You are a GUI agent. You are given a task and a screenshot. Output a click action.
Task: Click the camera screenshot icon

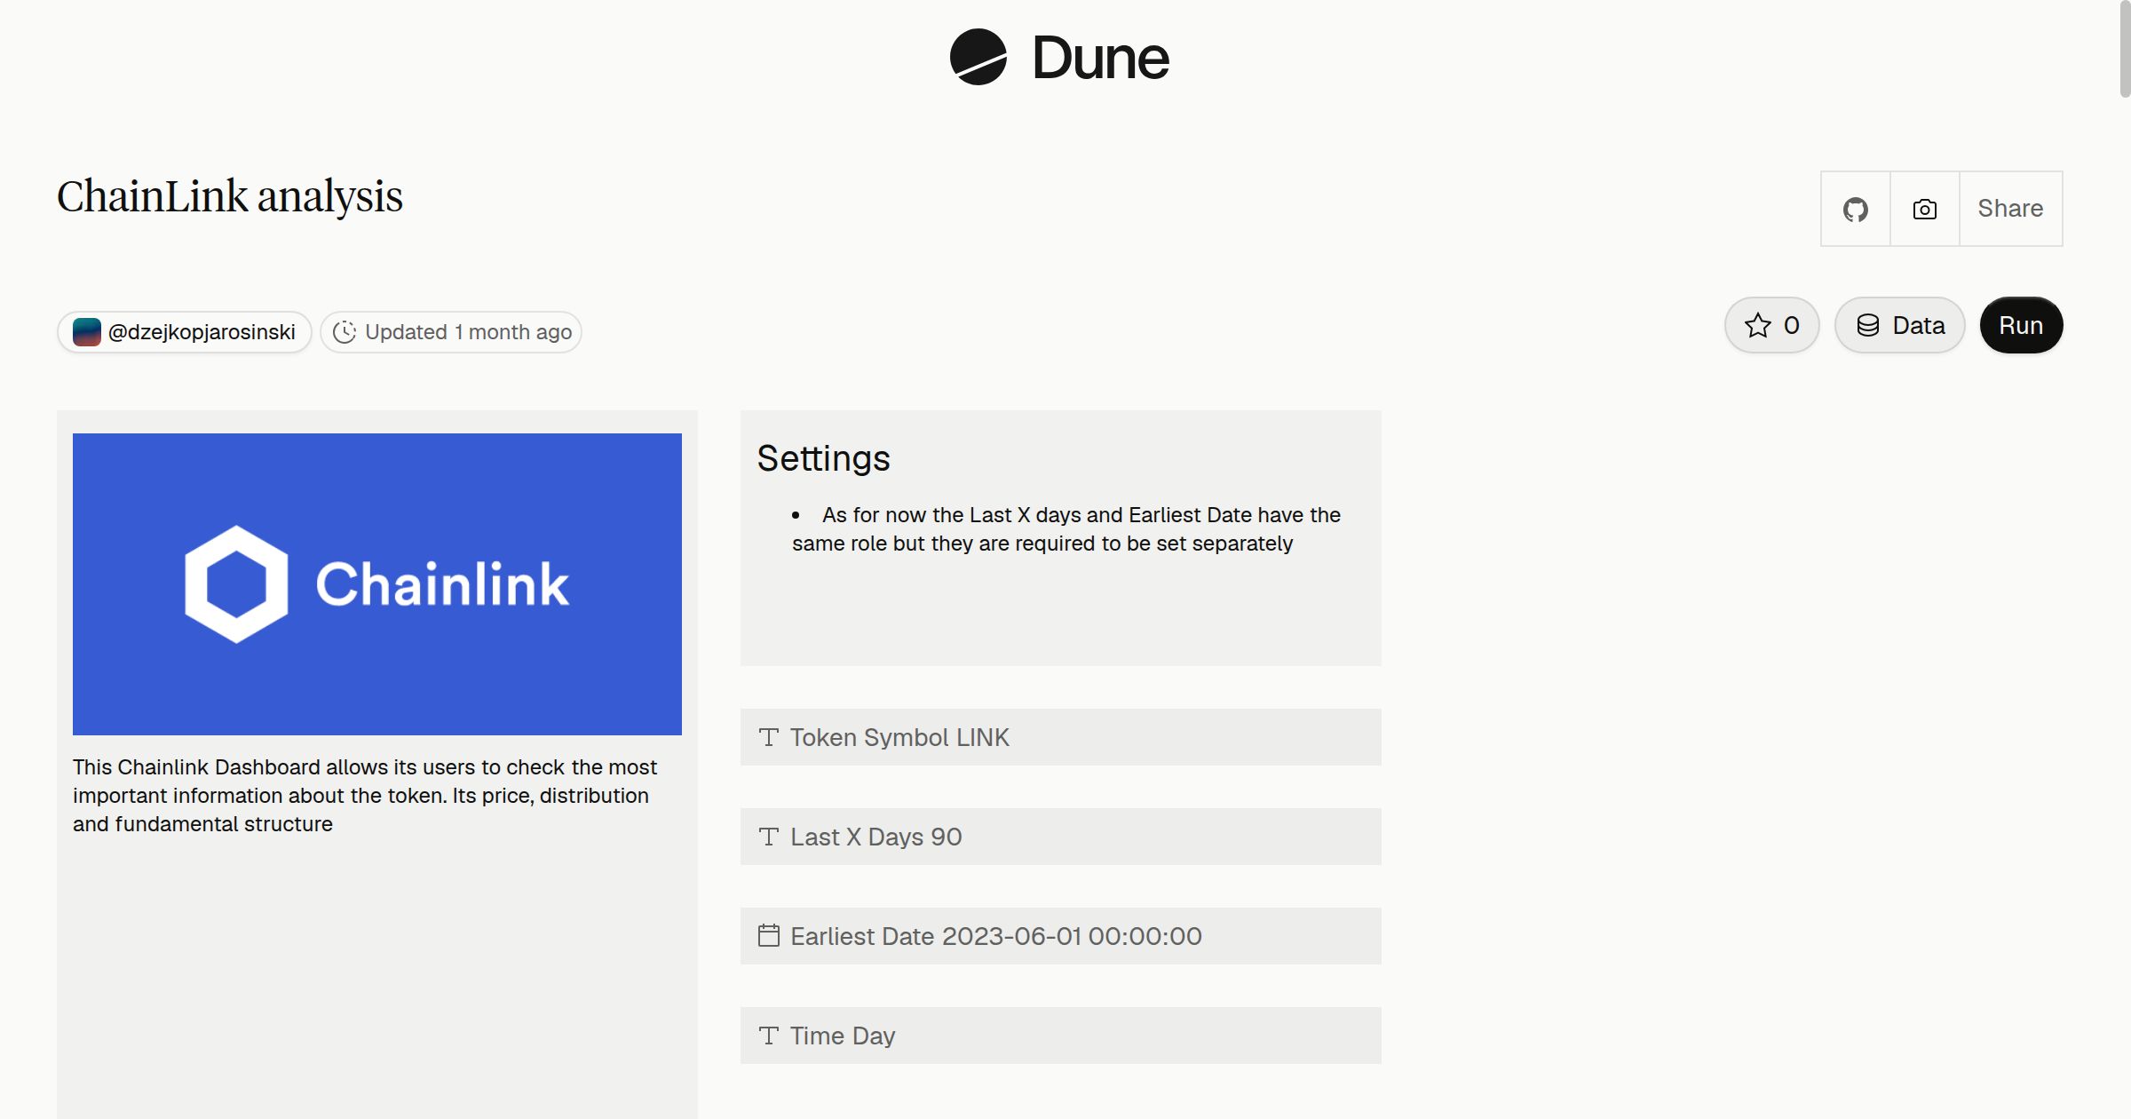1924,209
